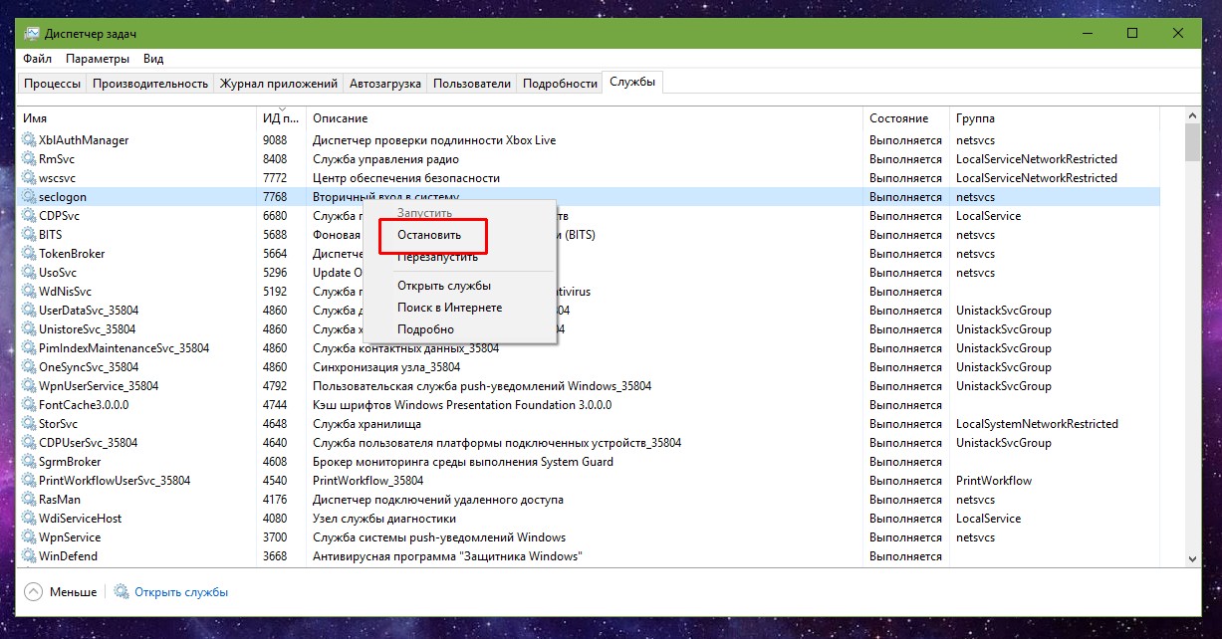1222x639 pixels.
Task: Click 'Узел службы диагностики' description
Action: click(x=384, y=519)
